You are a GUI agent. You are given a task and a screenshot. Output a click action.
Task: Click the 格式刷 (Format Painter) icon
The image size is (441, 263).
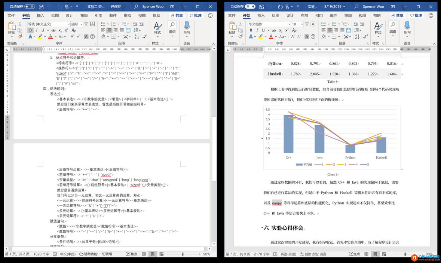pos(20,36)
